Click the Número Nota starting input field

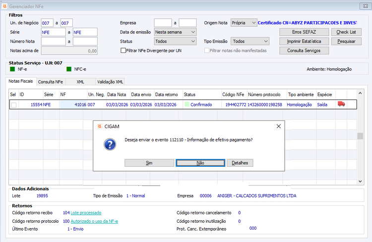[54, 41]
